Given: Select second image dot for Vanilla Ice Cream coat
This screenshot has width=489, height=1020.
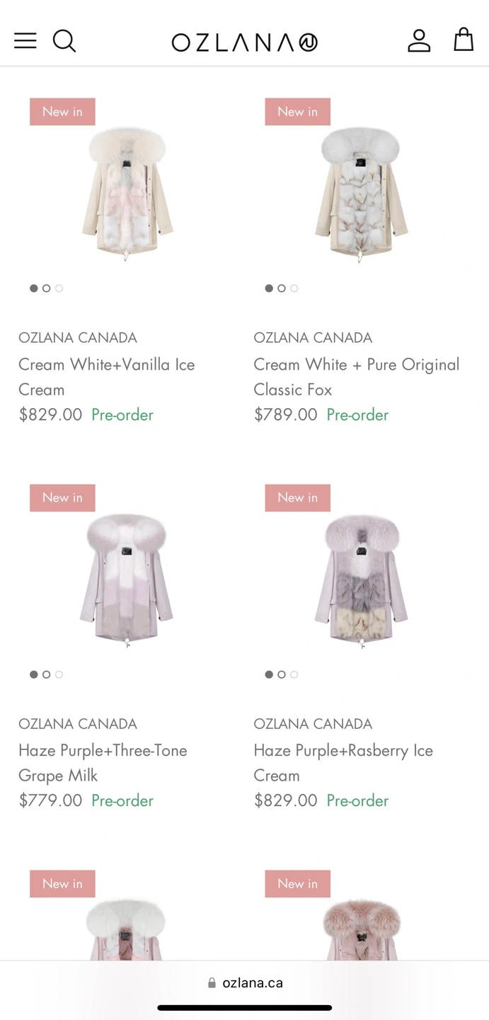Looking at the screenshot, I should (47, 288).
